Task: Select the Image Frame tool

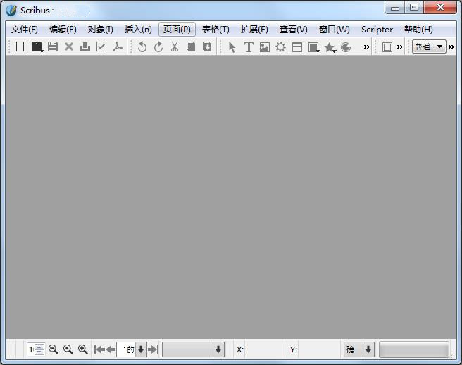Action: tap(265, 47)
